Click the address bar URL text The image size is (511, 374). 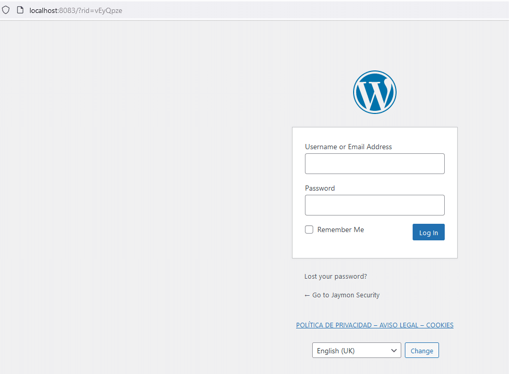pyautogui.click(x=76, y=10)
